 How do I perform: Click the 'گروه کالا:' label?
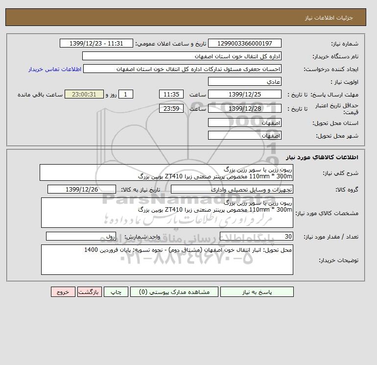pos(347,190)
